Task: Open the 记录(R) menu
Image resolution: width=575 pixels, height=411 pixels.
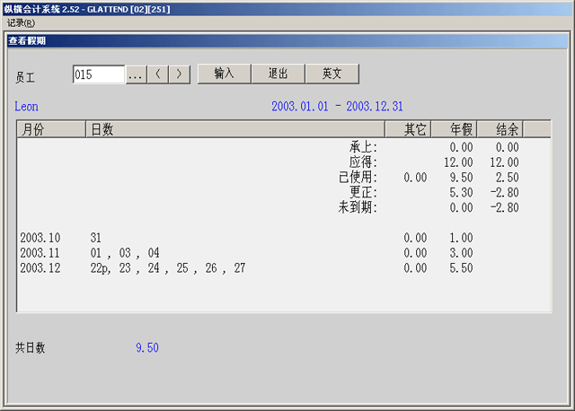Action: pyautogui.click(x=21, y=22)
